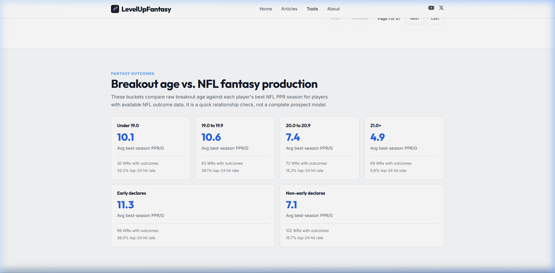Screen dimensions: 555x273
Task: Select the 20.0 to 20.9 card title
Action: coord(298,126)
